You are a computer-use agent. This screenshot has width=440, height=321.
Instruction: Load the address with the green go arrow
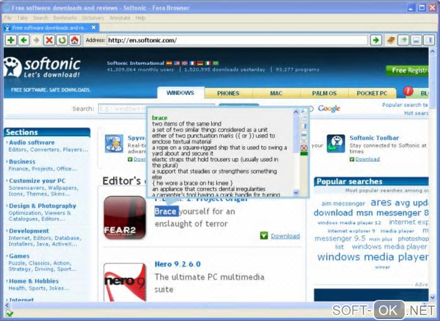[x=376, y=41]
